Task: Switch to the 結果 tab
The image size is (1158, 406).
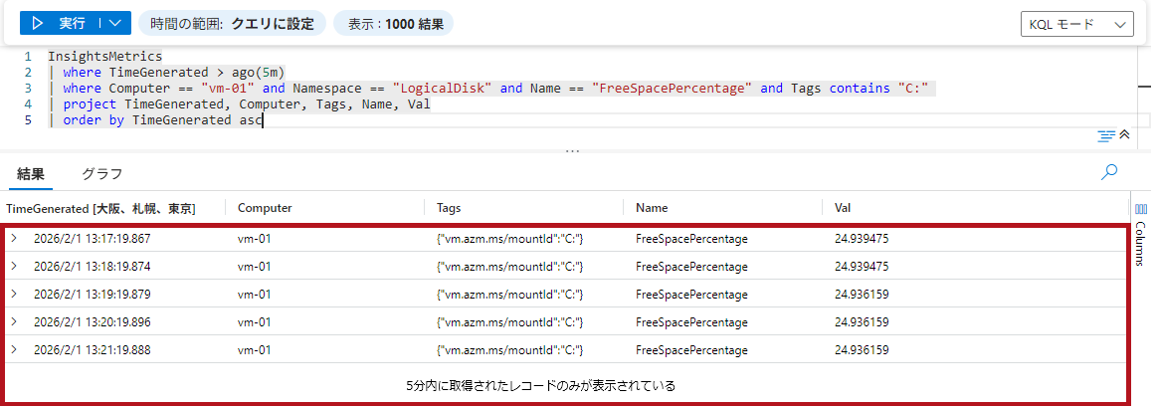Action: [x=31, y=173]
